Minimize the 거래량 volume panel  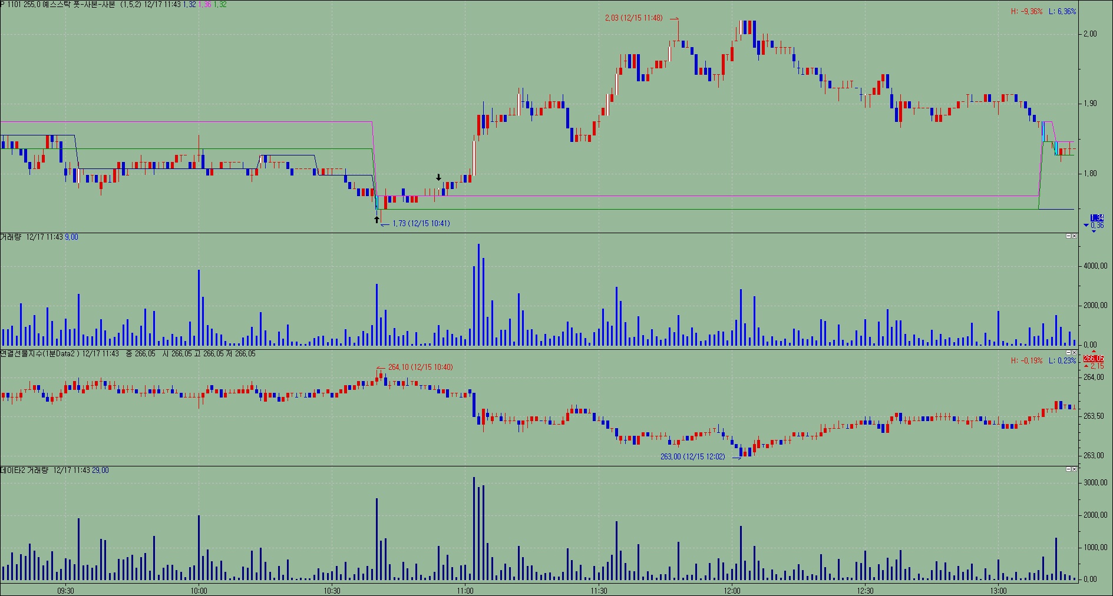point(1068,236)
